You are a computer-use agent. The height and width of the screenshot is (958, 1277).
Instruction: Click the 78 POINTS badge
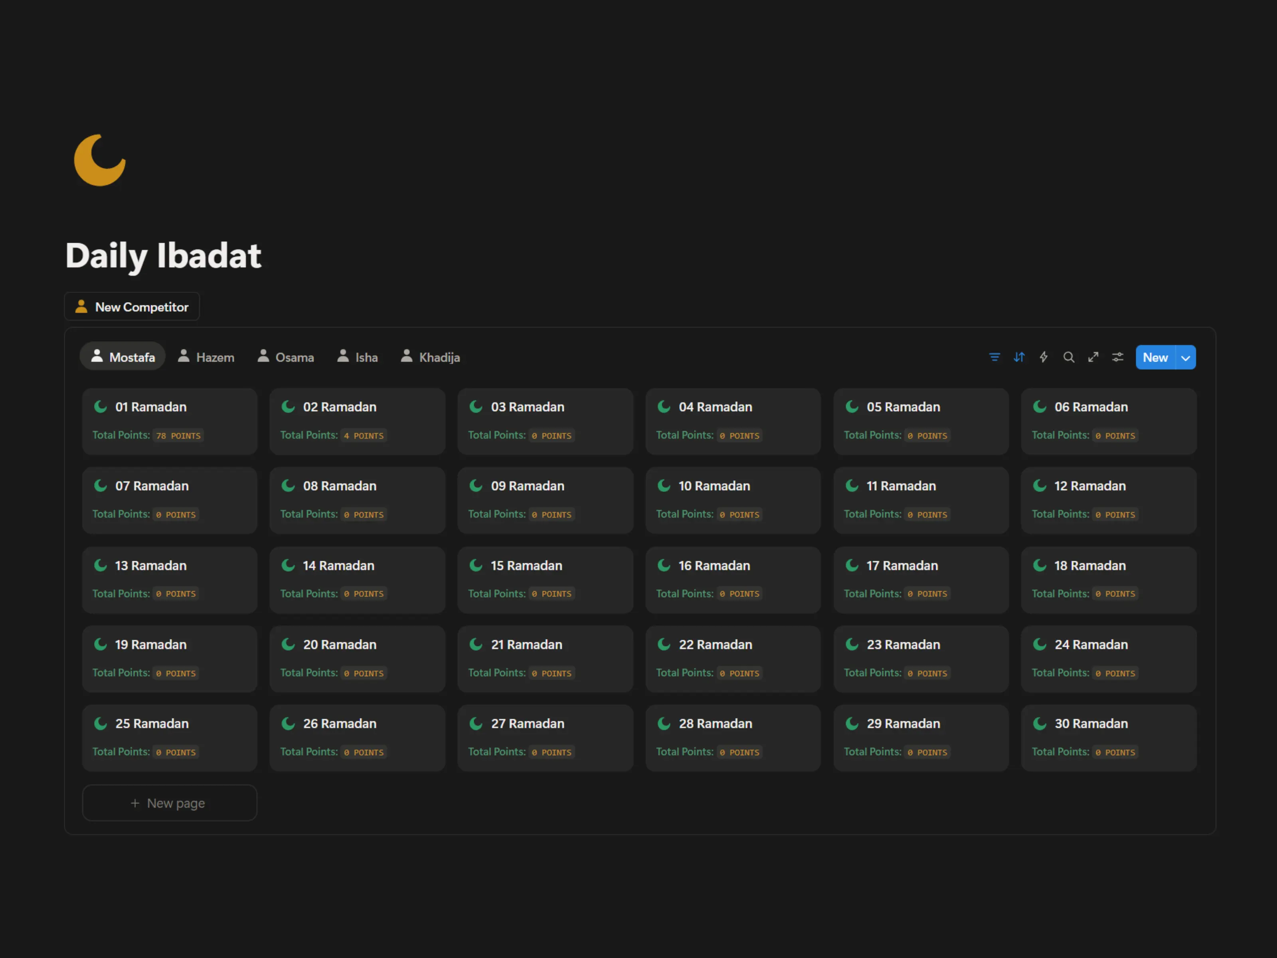178,436
